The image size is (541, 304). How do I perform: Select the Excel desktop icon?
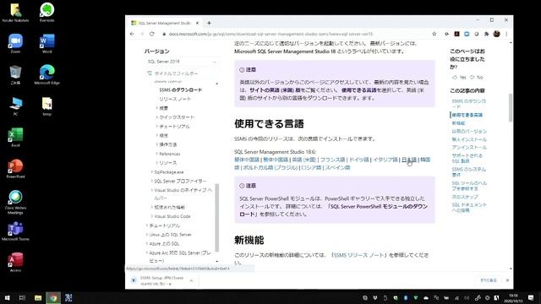[15, 138]
